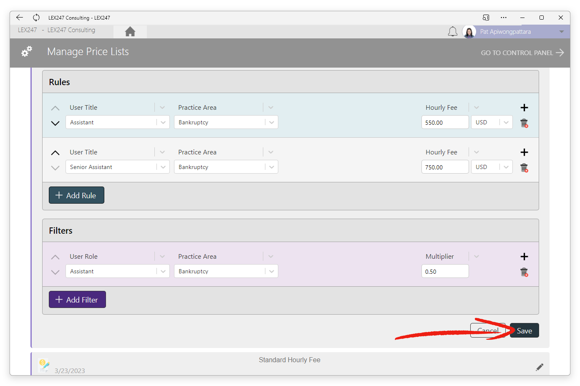This screenshot has width=580, height=386.
Task: Open User Role type dropdown in filter
Action: click(x=162, y=257)
